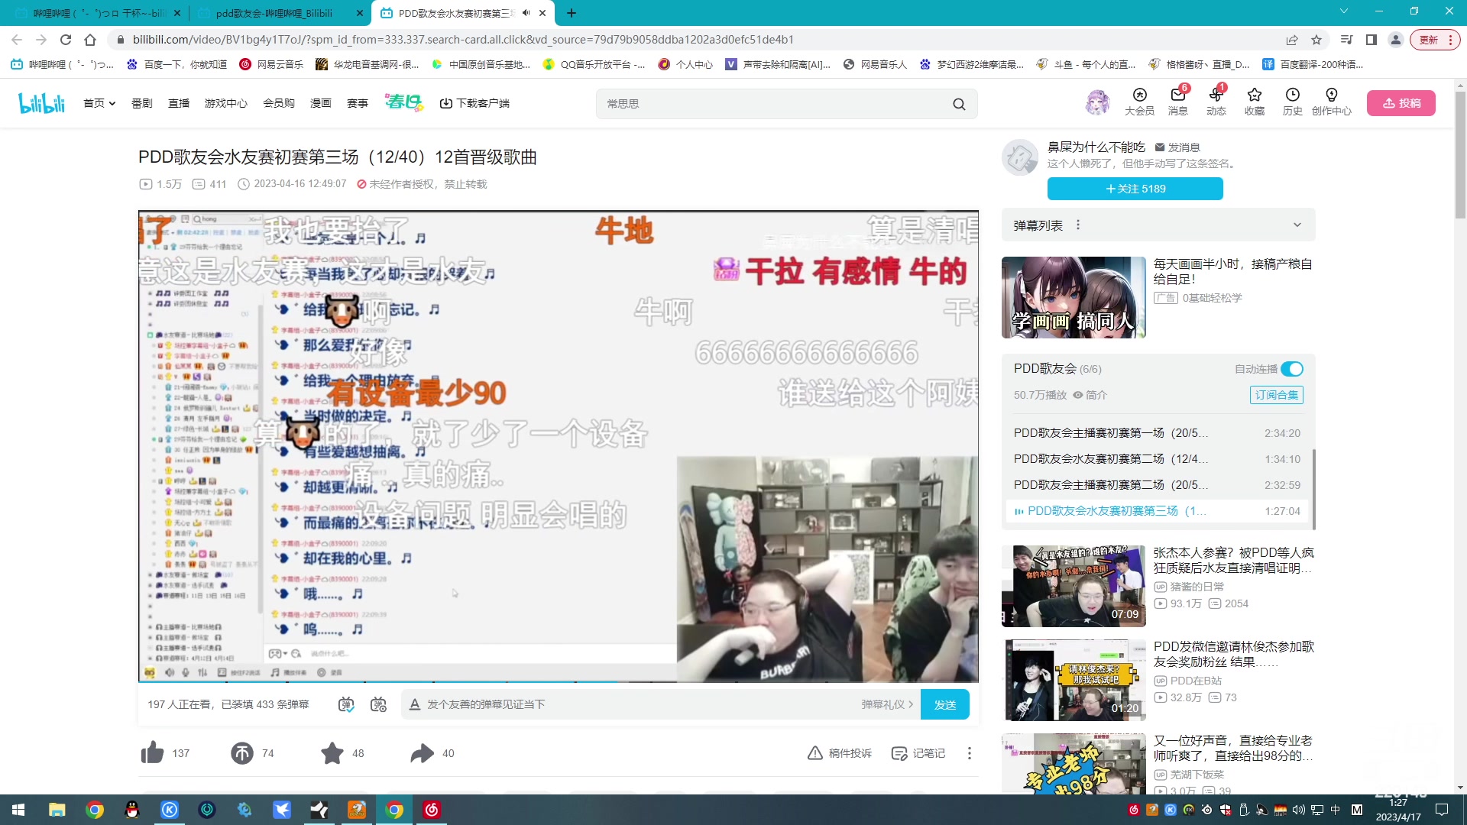Open Windows Start menu
Screen dimensions: 1467x825
[x=18, y=810]
